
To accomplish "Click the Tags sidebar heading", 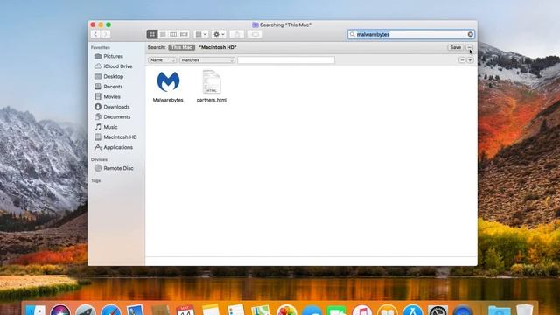I will tap(95, 181).
